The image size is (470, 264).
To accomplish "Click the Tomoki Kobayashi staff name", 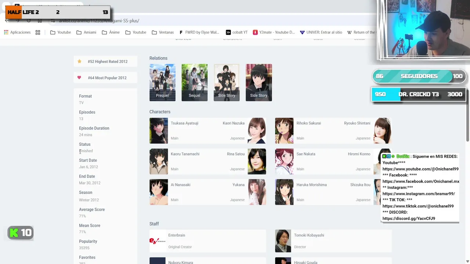I will [x=309, y=235].
